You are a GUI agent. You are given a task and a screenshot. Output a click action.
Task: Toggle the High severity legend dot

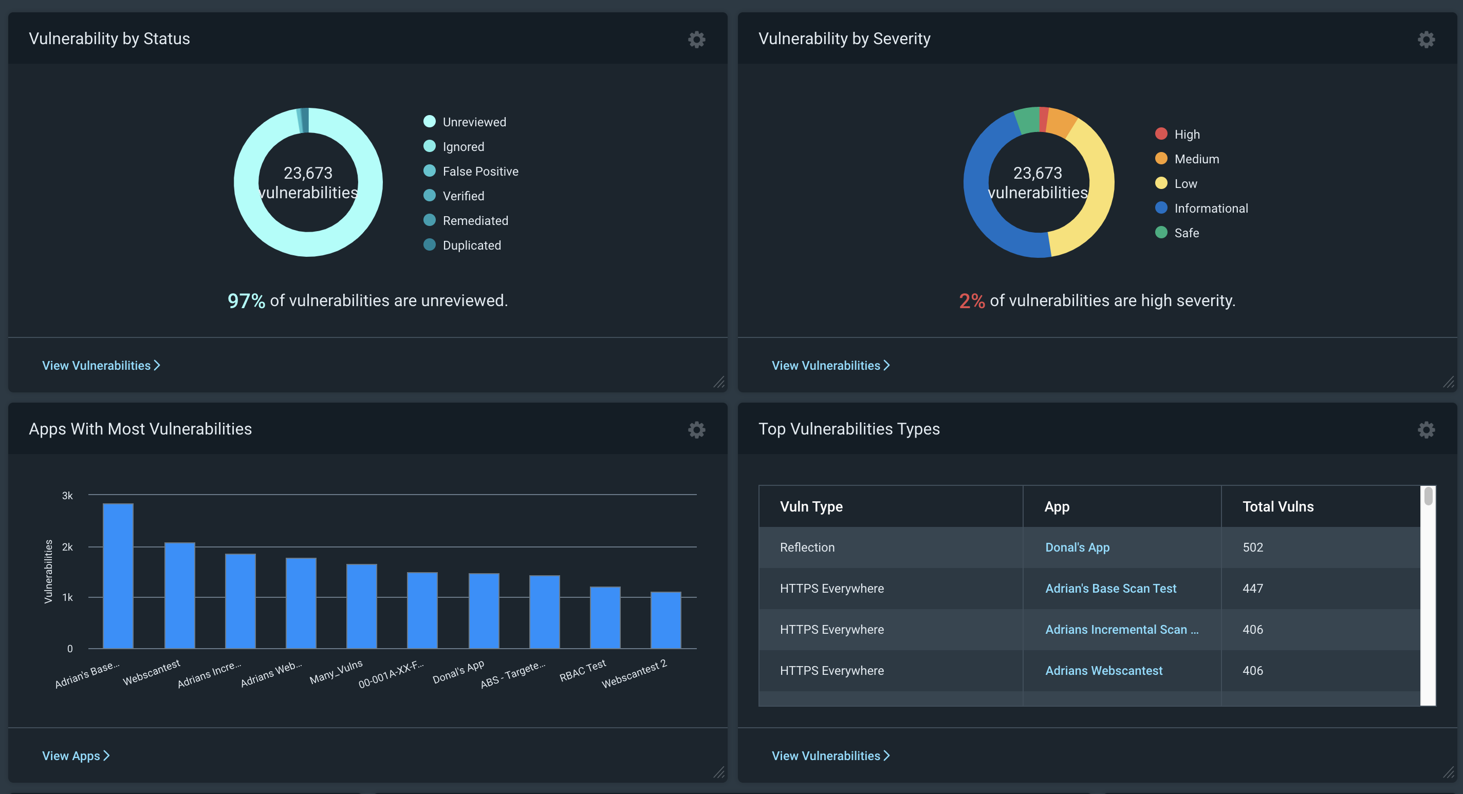coord(1161,134)
